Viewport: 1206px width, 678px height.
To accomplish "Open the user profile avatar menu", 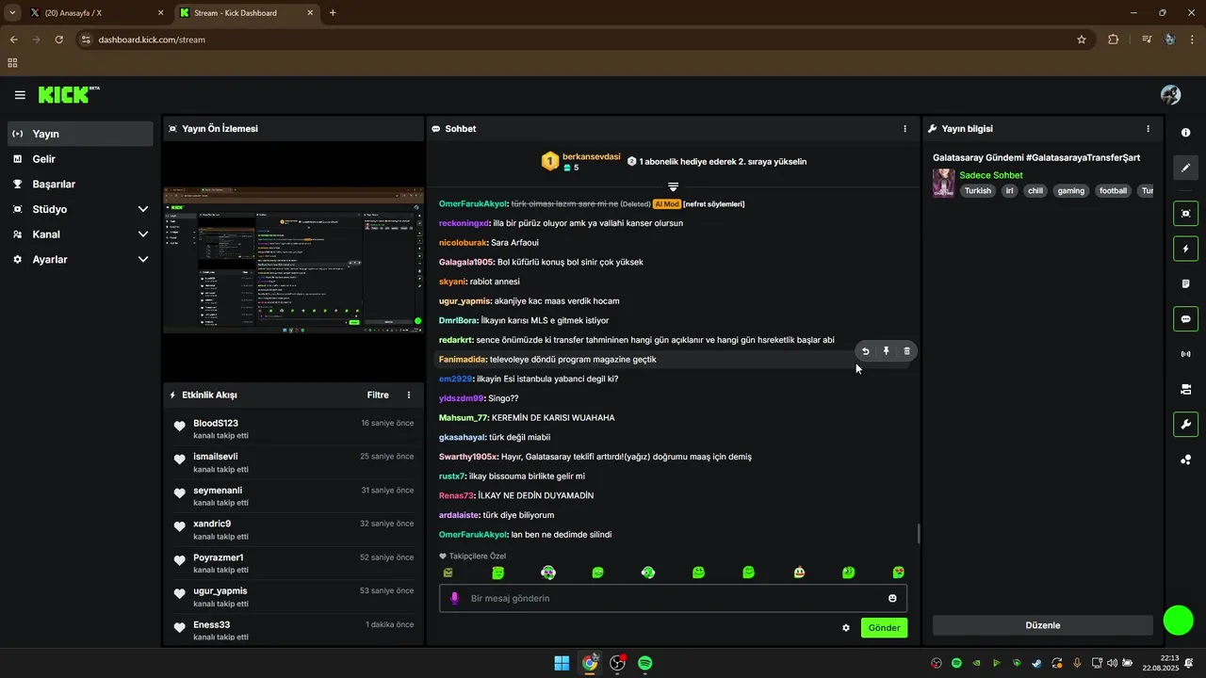I will point(1170,95).
